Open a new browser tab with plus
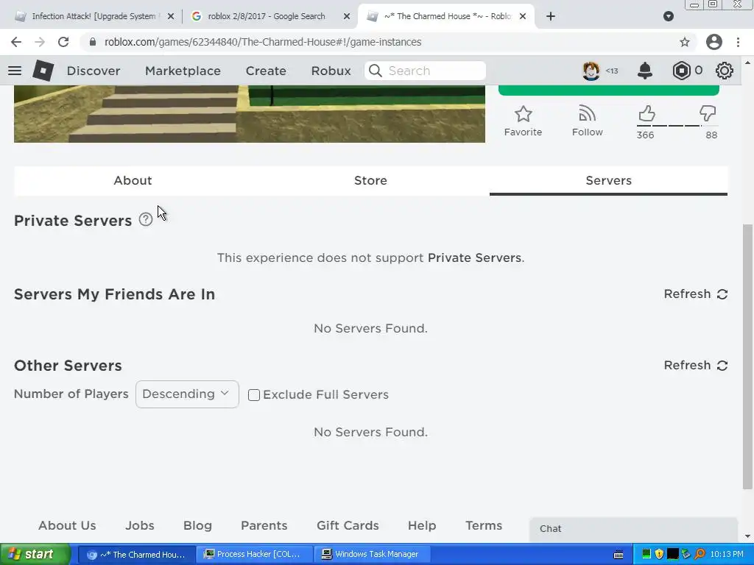The height and width of the screenshot is (565, 754). tap(551, 16)
